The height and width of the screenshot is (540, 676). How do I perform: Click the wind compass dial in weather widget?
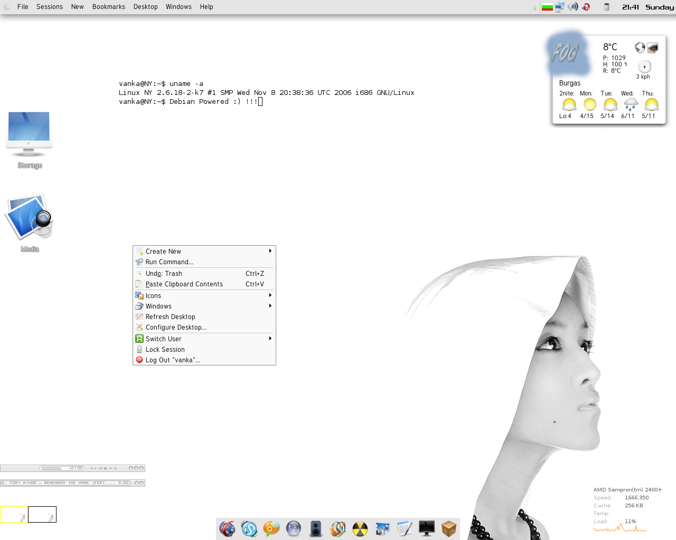[644, 66]
